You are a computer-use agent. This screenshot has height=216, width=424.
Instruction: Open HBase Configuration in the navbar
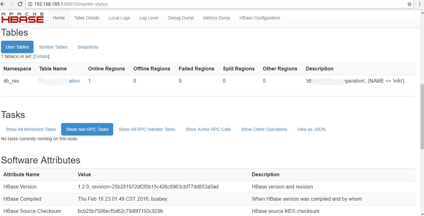click(260, 18)
